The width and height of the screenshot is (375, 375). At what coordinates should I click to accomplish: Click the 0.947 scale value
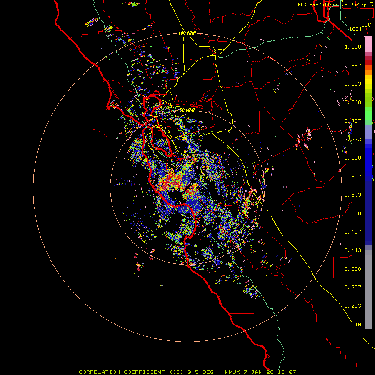coord(353,65)
